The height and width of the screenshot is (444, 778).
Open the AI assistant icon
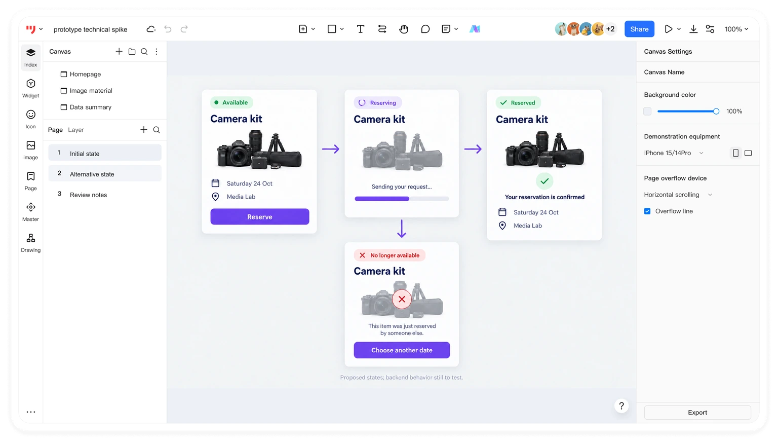click(x=475, y=29)
